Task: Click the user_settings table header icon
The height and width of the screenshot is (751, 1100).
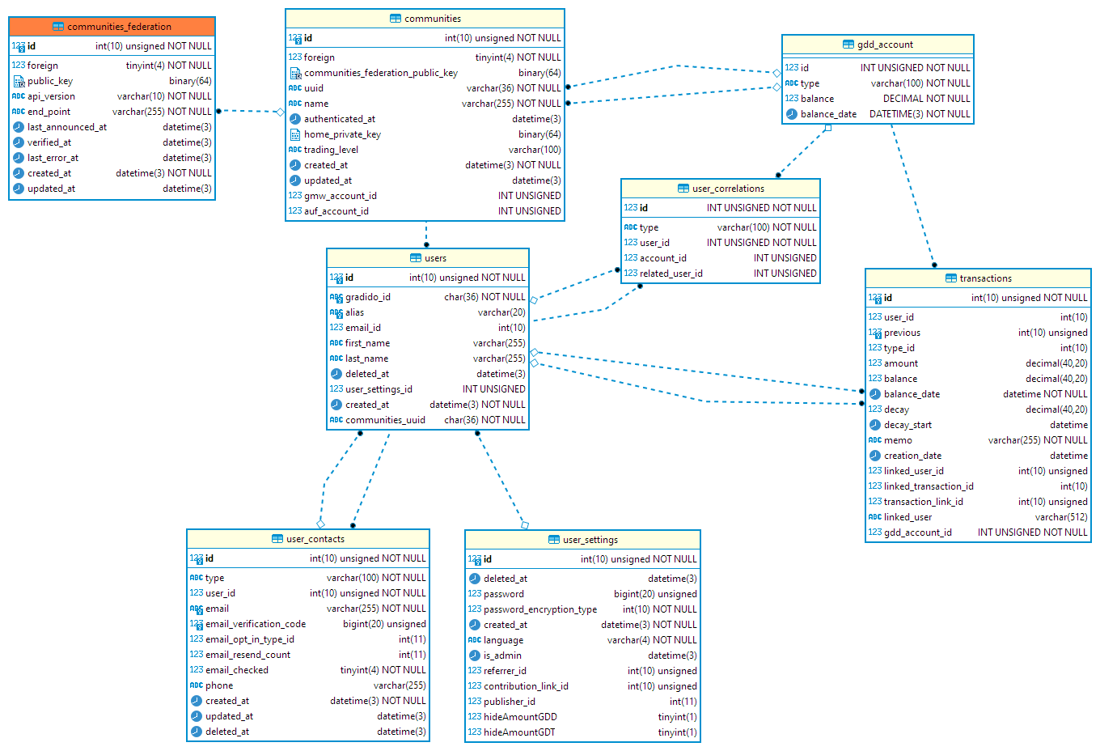Action: point(554,540)
